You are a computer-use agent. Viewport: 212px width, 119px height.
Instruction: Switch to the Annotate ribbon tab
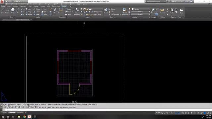[16, 6]
